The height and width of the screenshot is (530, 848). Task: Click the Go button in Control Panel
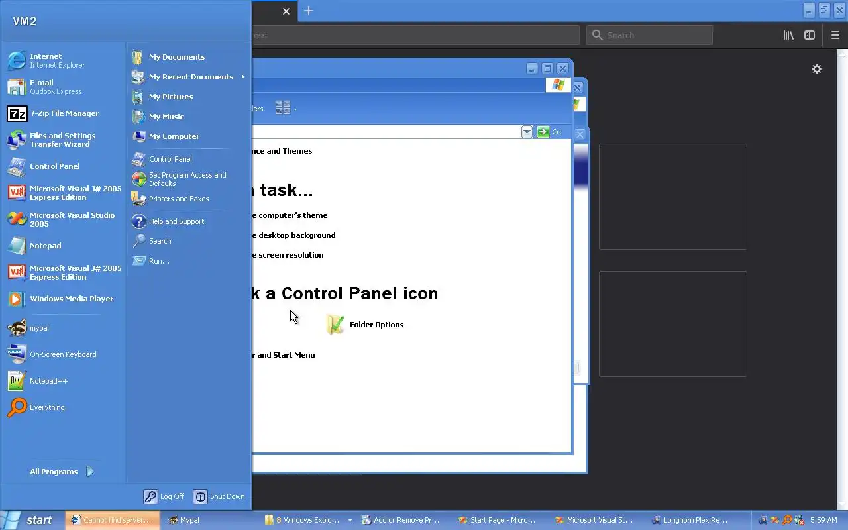[x=549, y=132]
